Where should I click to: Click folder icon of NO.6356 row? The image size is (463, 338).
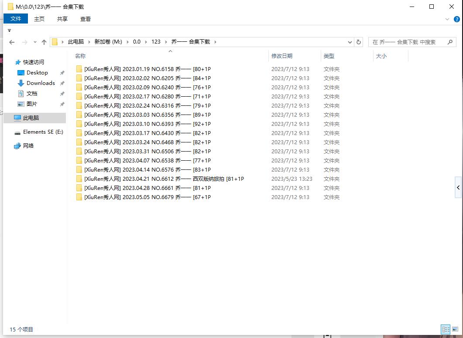79,115
